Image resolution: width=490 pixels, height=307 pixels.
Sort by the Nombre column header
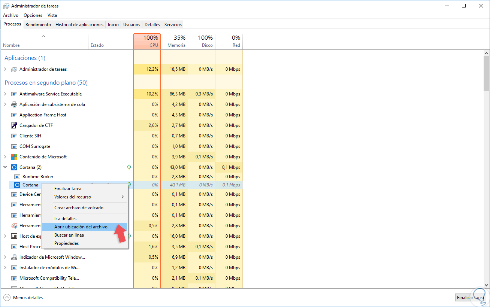click(44, 42)
